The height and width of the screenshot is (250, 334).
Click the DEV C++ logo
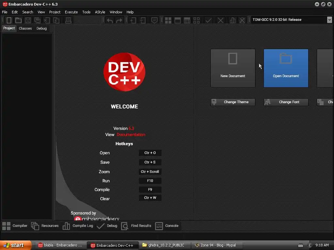coord(124,72)
